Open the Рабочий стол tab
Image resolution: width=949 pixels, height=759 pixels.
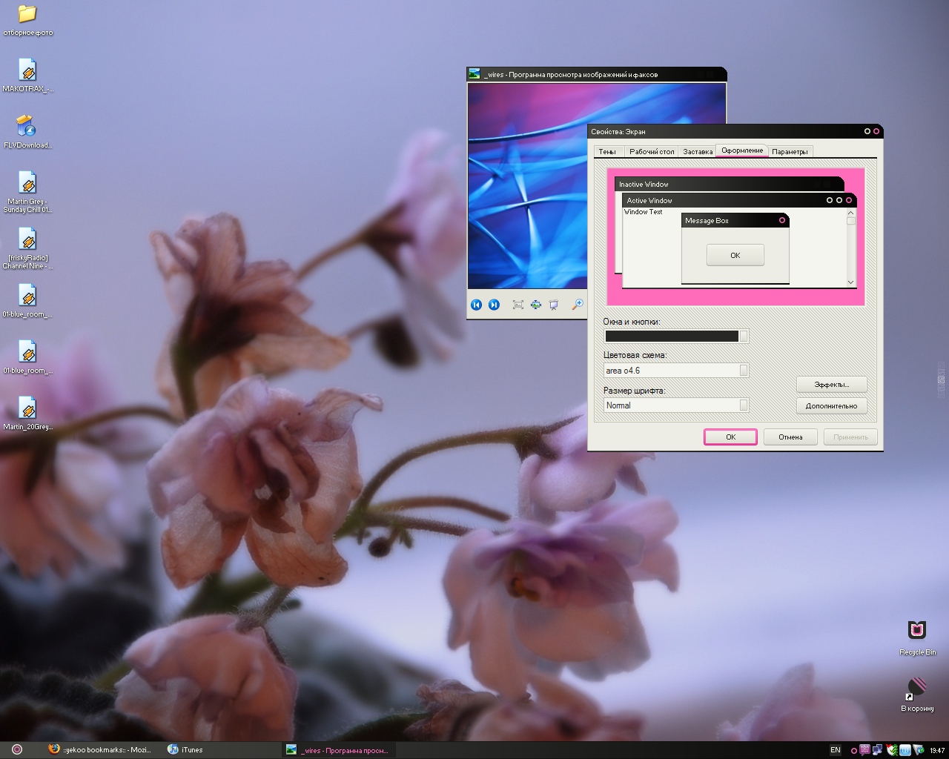coord(652,152)
